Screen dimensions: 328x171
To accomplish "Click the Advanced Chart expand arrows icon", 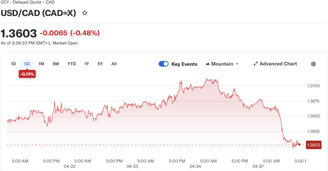I will tap(256, 64).
